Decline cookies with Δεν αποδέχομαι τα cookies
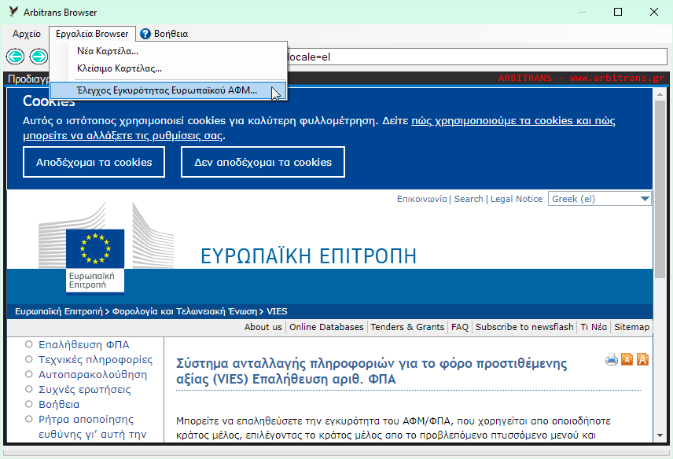 point(263,162)
